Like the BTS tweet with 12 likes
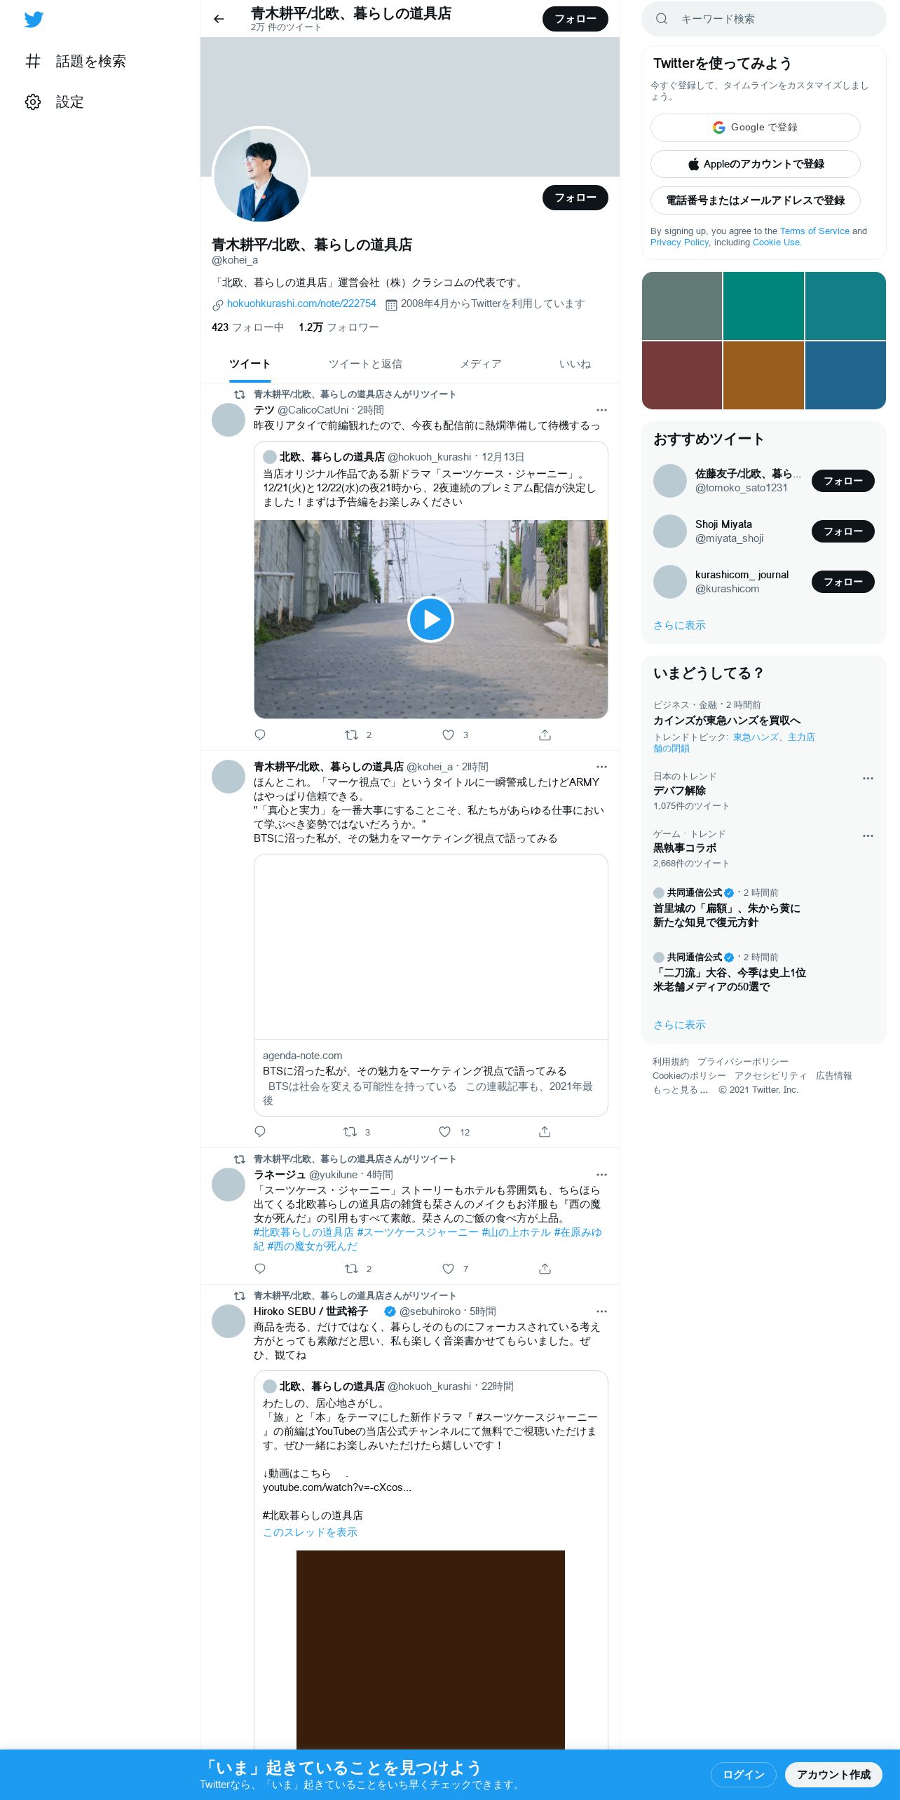Screen dimensions: 900x1800 454,1132
